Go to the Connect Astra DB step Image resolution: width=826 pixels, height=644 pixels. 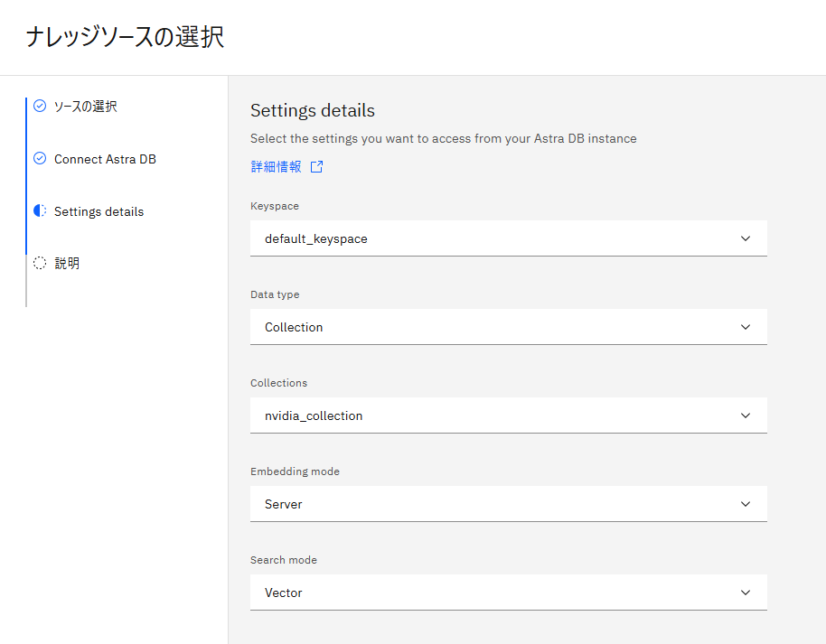tap(105, 159)
